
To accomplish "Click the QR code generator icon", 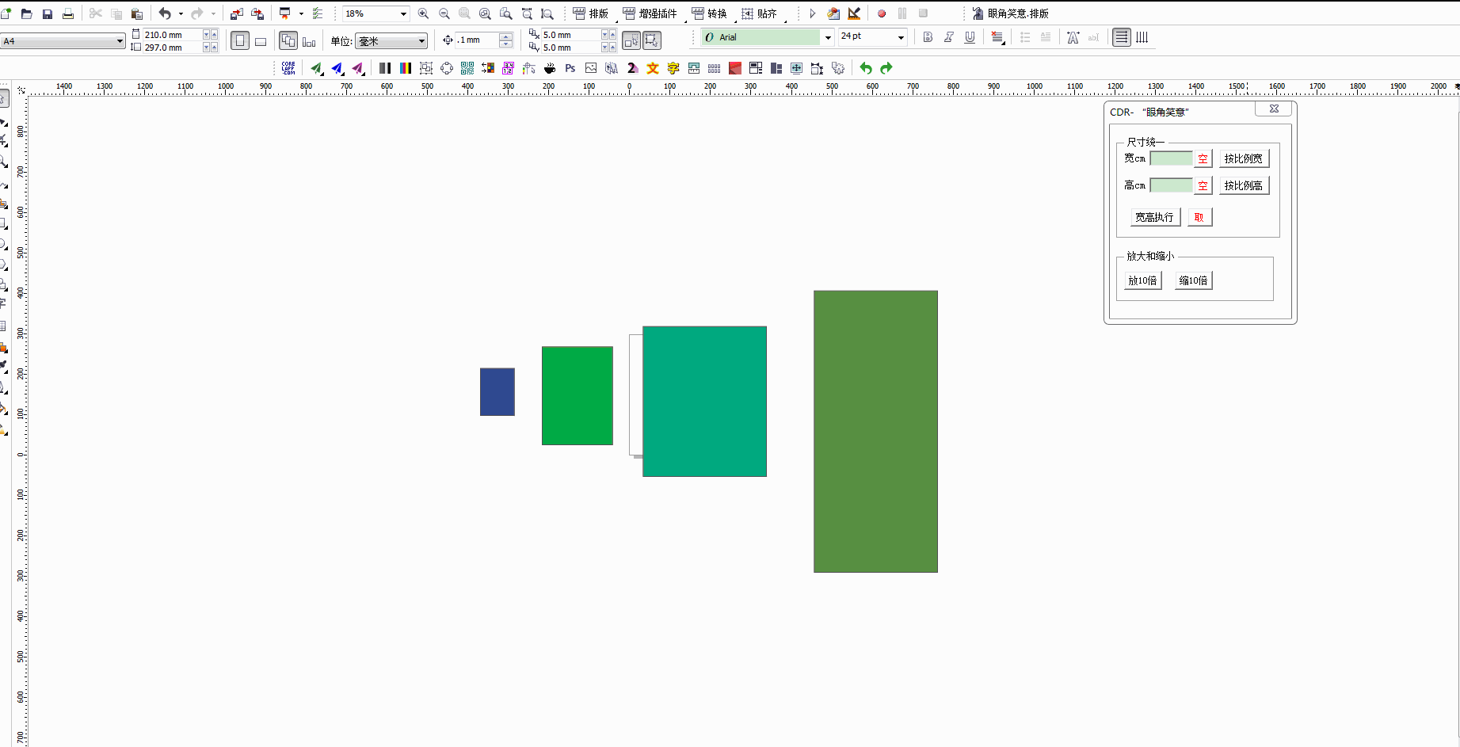I will [x=467, y=68].
